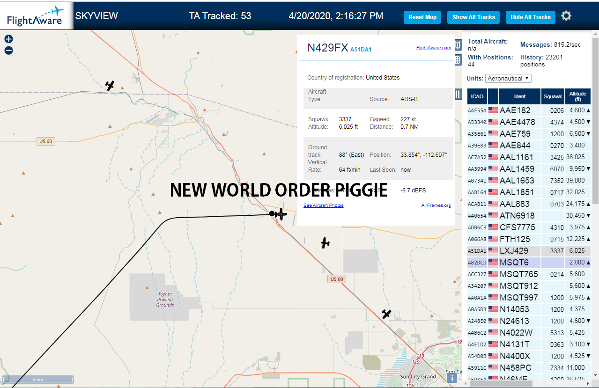Screen dimensions: 599x388
Task: Click the US 60 shield at map left
Action: point(46,141)
